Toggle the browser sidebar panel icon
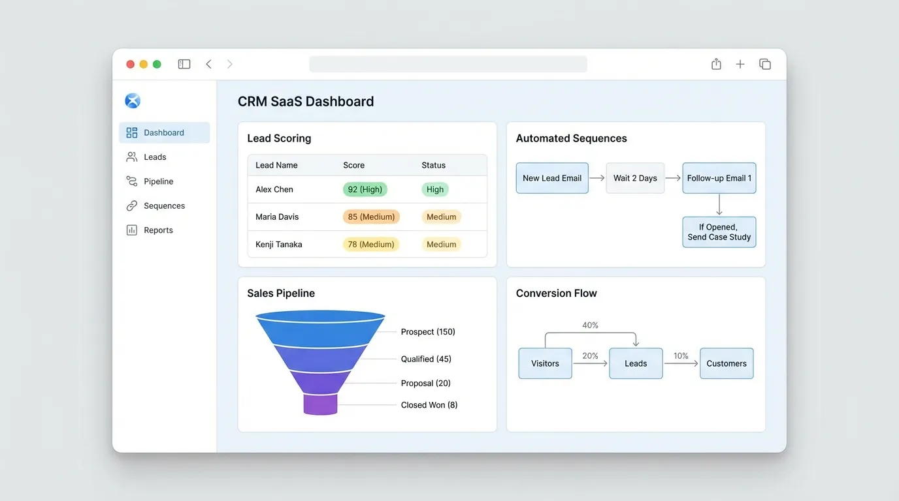Screen dimensions: 899x501 click(184, 64)
